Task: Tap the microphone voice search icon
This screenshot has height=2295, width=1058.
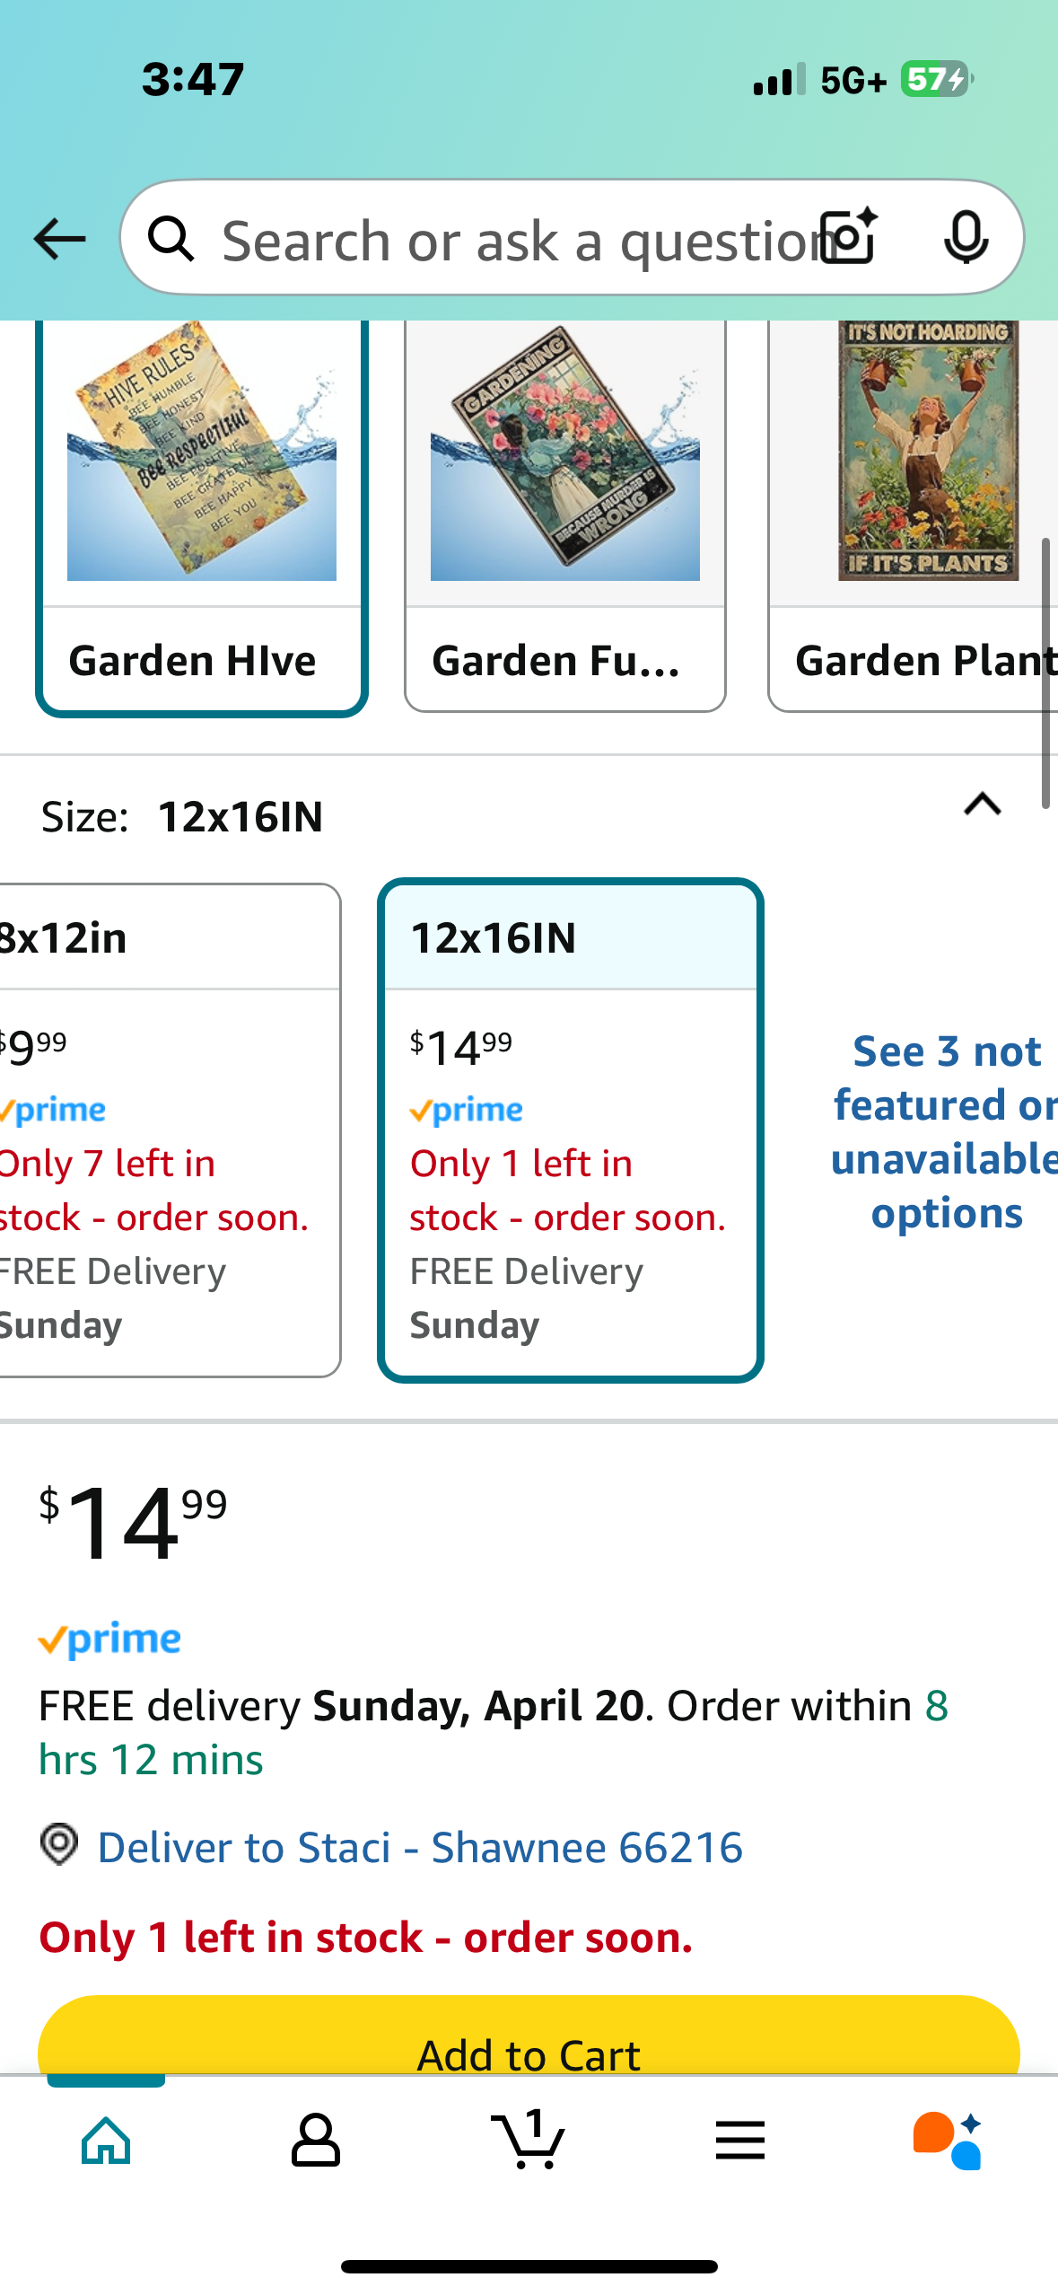Action: pyautogui.click(x=966, y=237)
